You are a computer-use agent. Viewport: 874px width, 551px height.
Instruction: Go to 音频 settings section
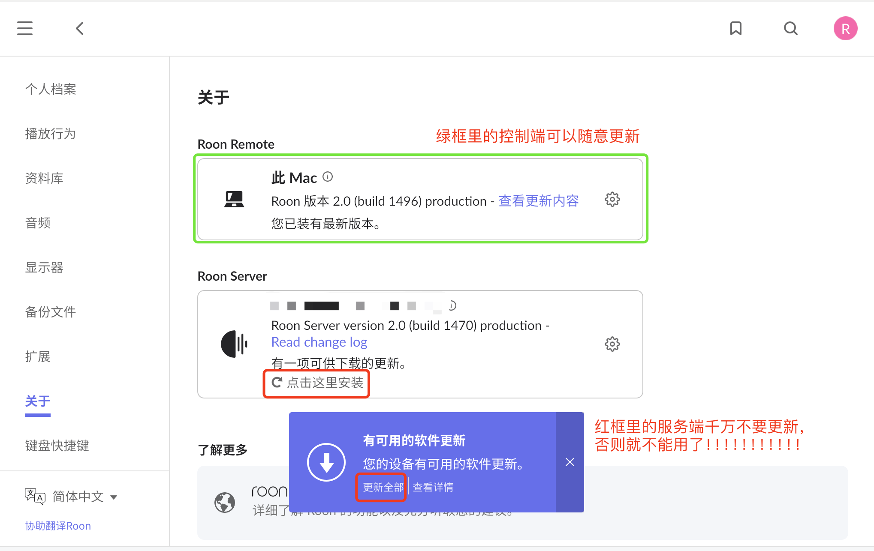click(38, 223)
